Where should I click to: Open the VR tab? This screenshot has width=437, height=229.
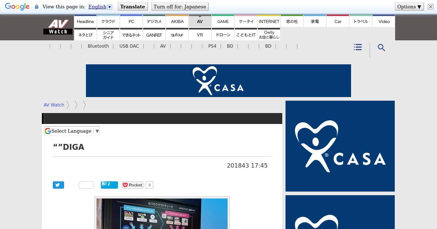tap(200, 35)
